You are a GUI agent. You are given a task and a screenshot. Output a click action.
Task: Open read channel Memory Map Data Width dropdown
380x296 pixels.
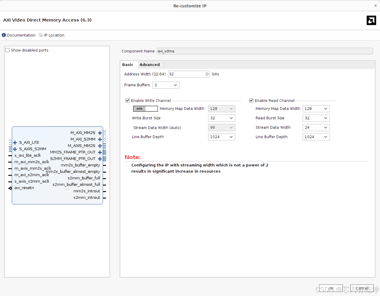click(316, 109)
